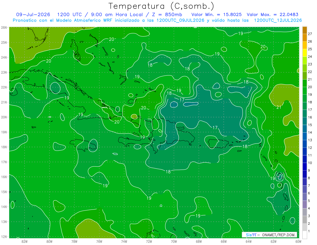The width and height of the screenshot is (317, 245).
Task: Click the "62W" longitude axis label
Action: click(273, 241)
